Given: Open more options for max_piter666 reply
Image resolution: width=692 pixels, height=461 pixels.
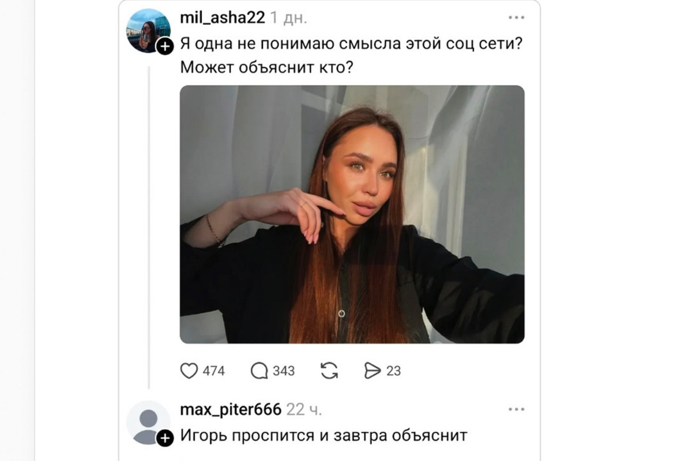Looking at the screenshot, I should pos(517,410).
